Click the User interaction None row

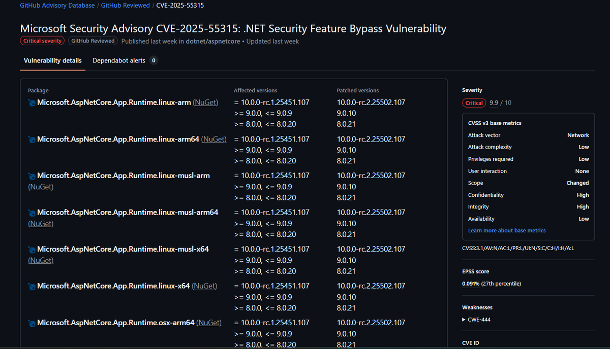click(529, 171)
